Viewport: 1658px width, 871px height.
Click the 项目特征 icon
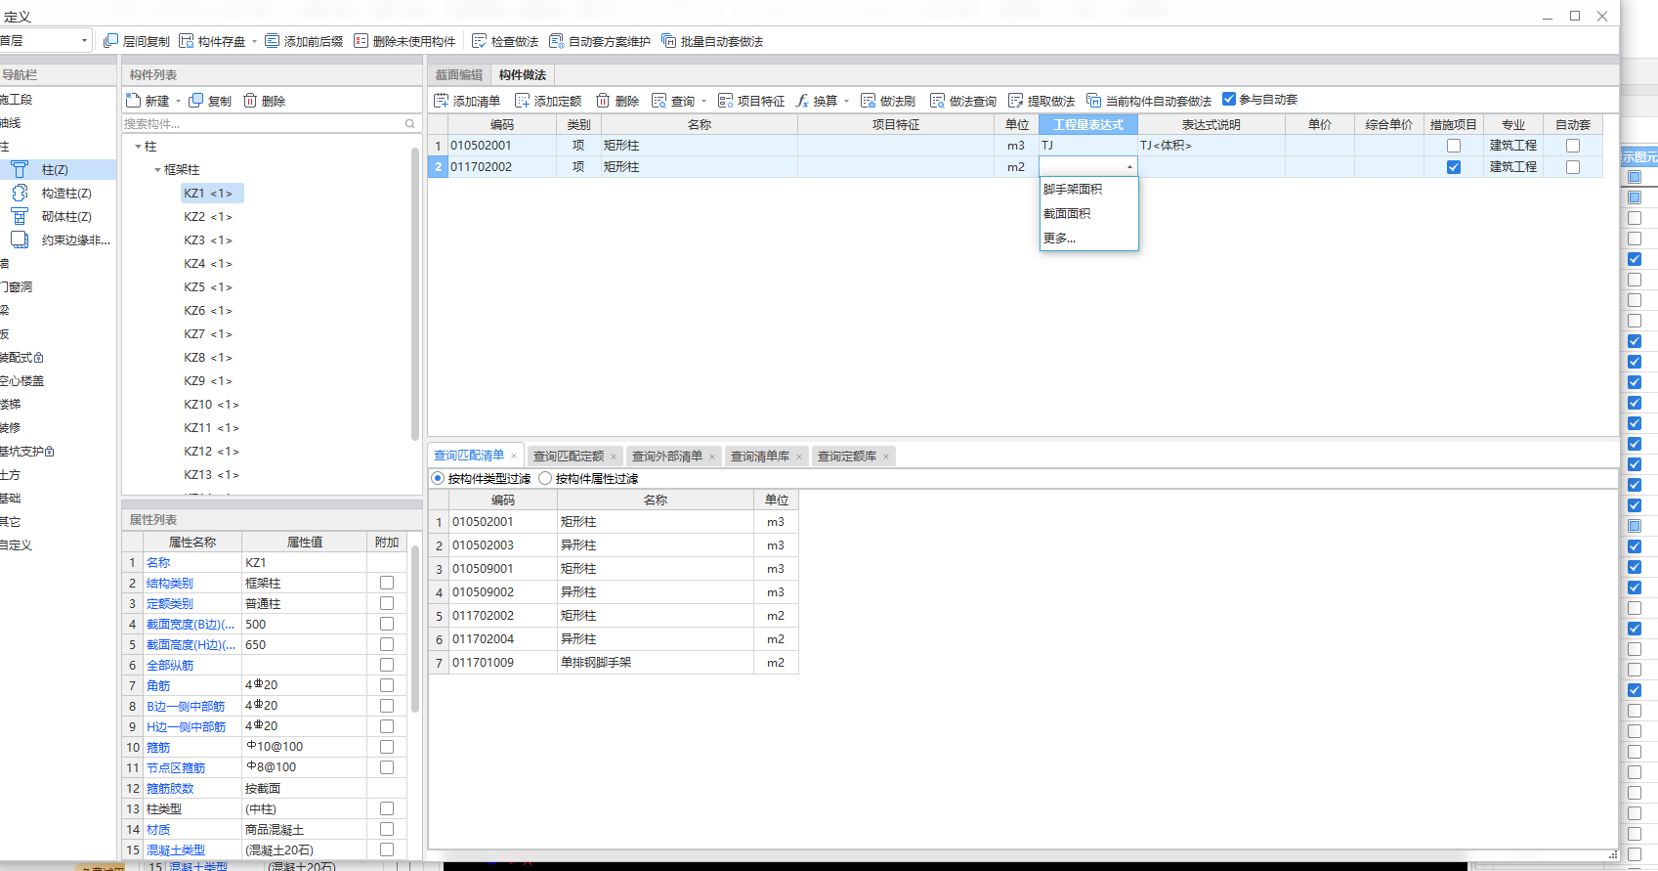[x=726, y=101]
